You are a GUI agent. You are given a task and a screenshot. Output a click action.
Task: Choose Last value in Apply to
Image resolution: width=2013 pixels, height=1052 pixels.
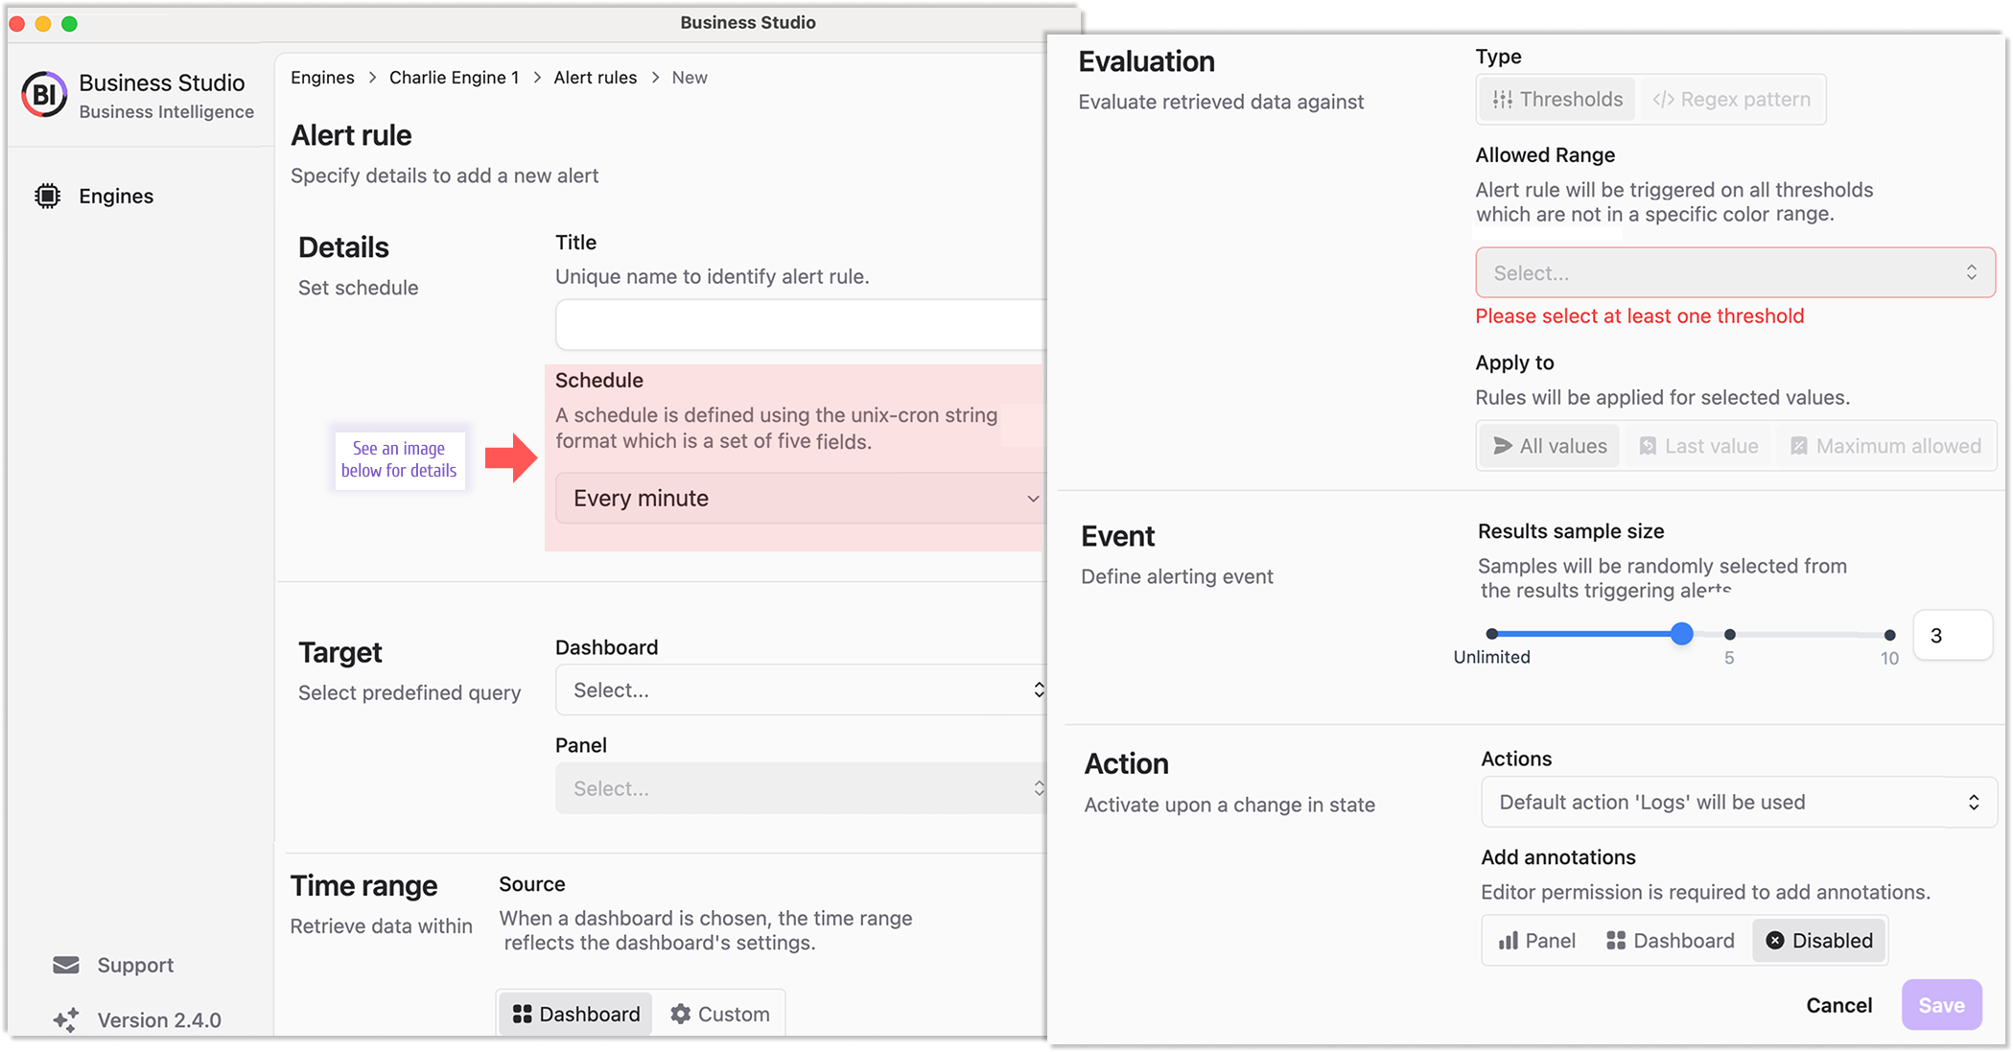point(1698,446)
